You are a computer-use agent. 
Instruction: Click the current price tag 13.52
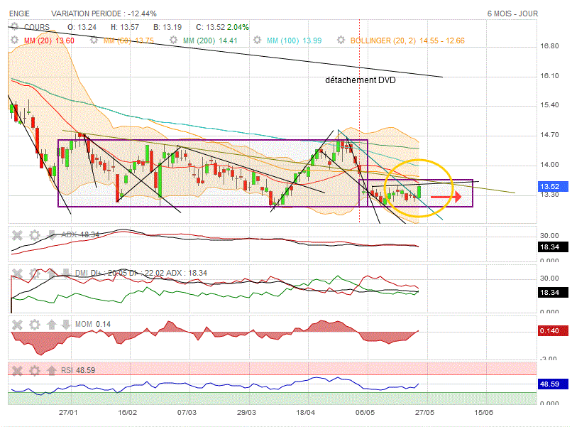click(551, 187)
